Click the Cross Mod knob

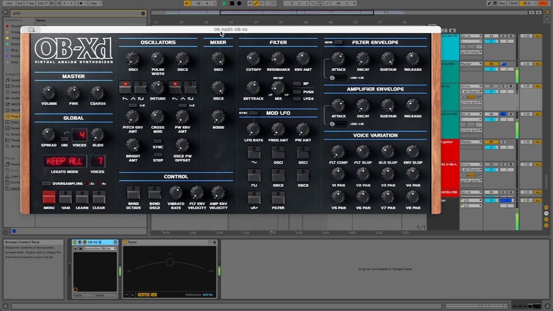coord(158,117)
